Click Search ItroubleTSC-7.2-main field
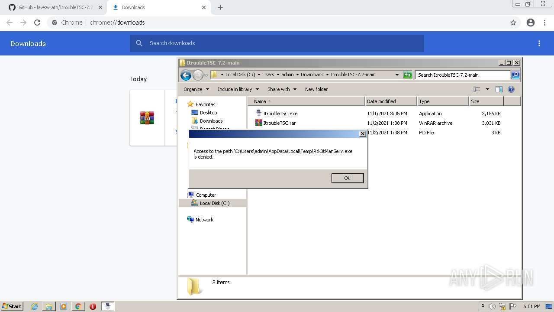This screenshot has height=312, width=554. click(463, 75)
